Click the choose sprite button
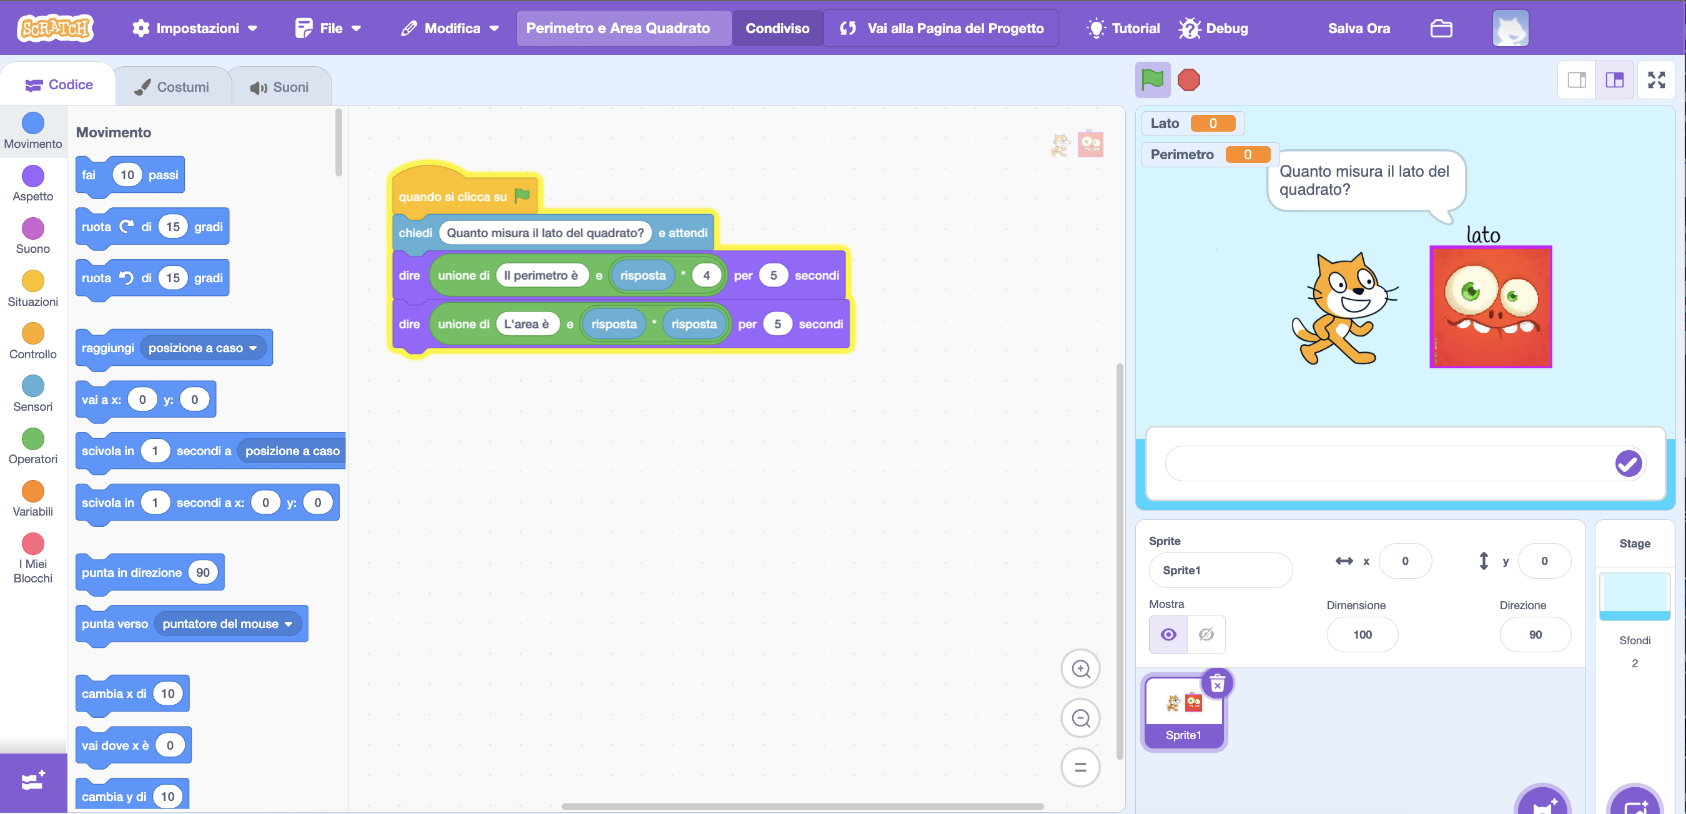 click(x=1542, y=801)
